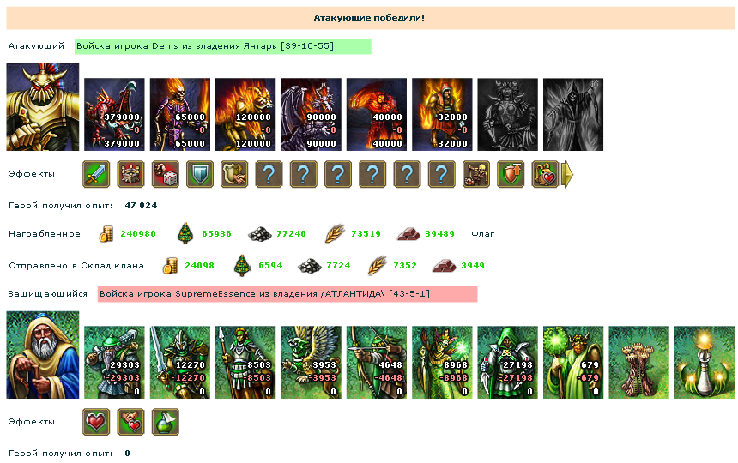Open the first question mark effect
Screen dimensions: 738x463
269,174
